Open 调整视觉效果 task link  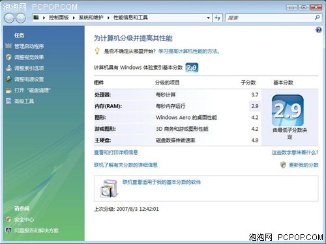(x=29, y=57)
